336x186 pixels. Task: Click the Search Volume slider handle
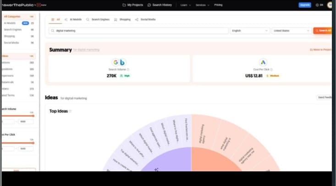[x=33, y=116]
